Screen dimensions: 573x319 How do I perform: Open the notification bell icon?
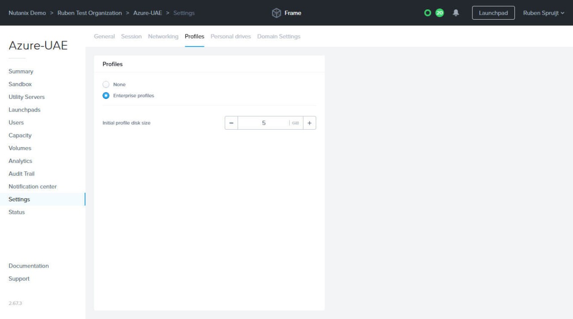456,13
